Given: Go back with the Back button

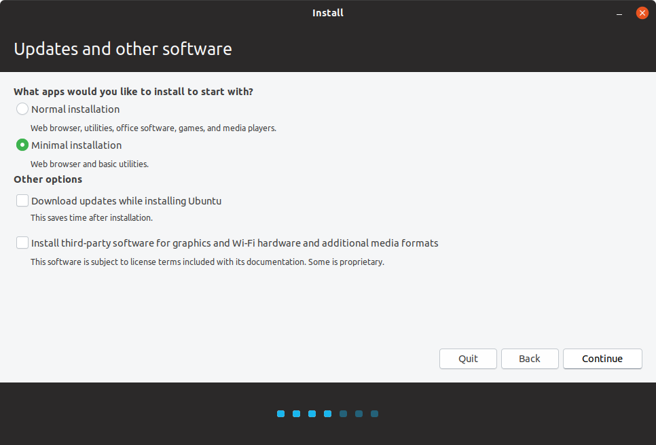Looking at the screenshot, I should [x=530, y=359].
